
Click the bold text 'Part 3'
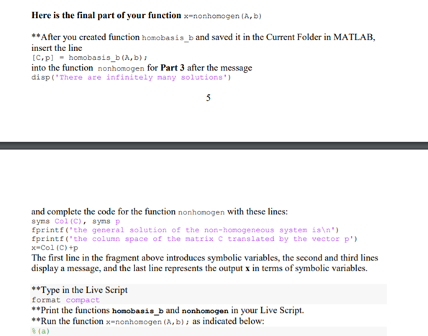tap(173, 68)
